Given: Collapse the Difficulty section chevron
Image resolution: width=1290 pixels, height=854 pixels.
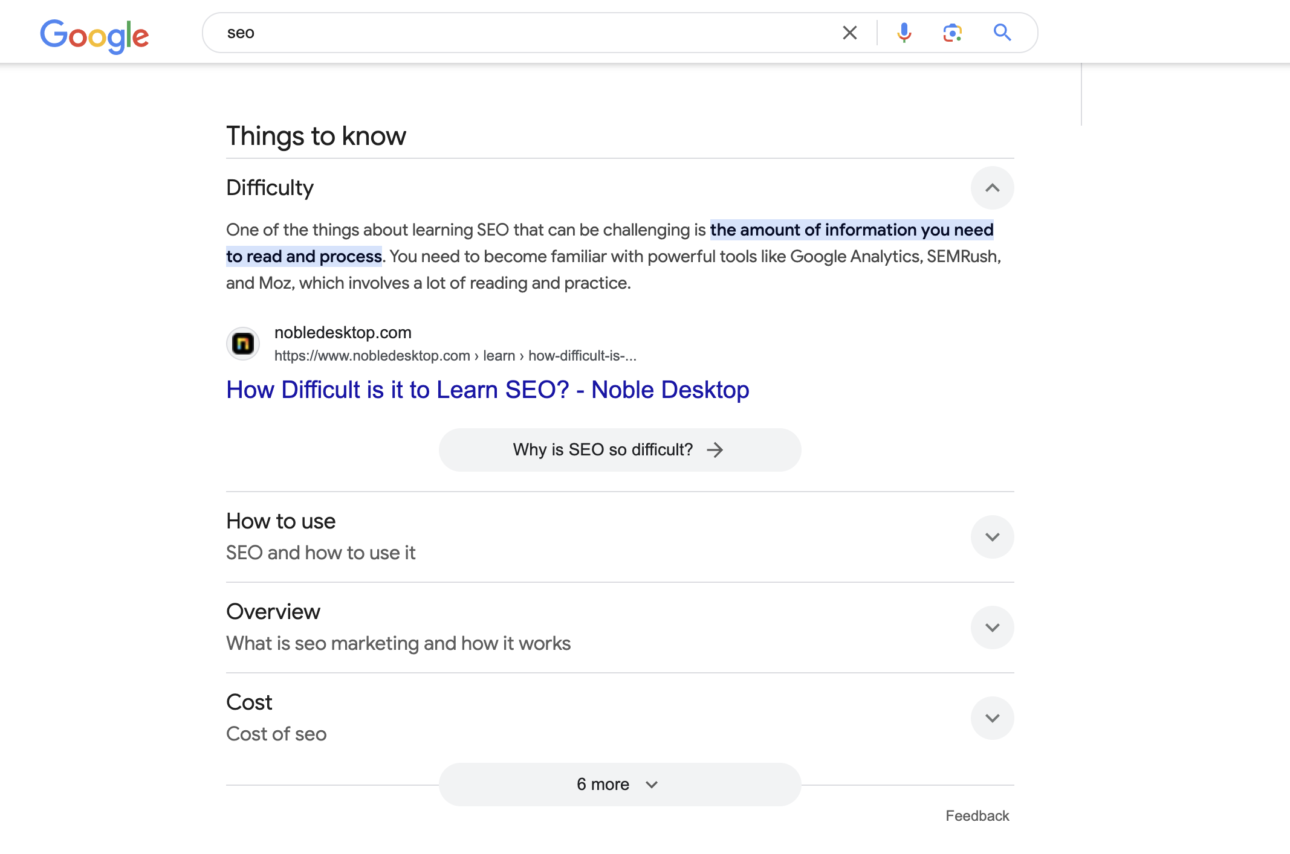Looking at the screenshot, I should click(x=992, y=188).
